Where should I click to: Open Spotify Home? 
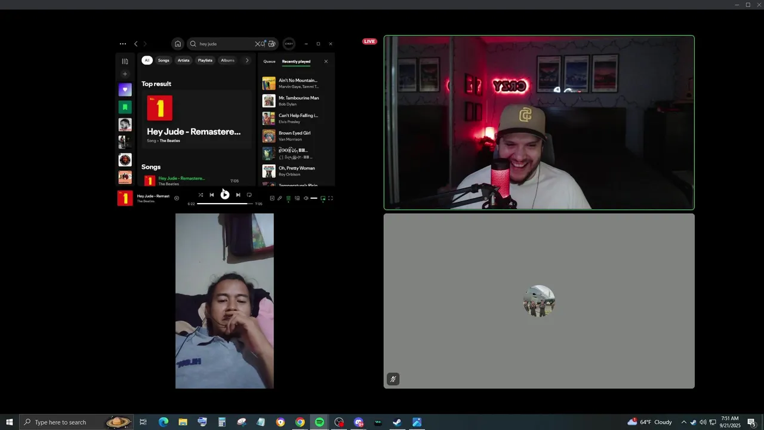[177, 44]
